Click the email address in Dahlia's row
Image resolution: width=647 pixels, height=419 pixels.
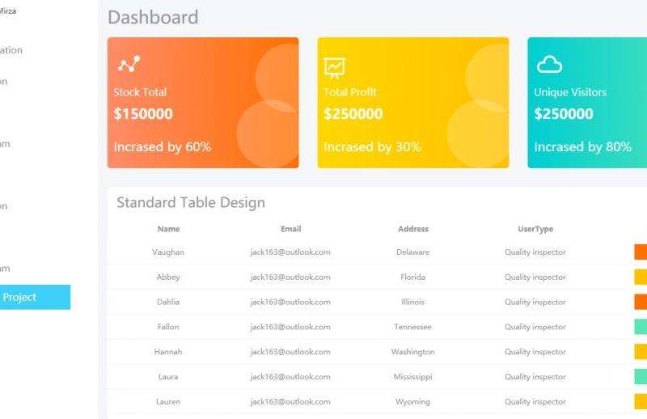coord(290,302)
